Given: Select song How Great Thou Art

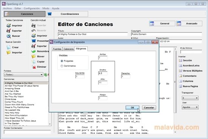Looking at the screenshot, I should point(14,118).
